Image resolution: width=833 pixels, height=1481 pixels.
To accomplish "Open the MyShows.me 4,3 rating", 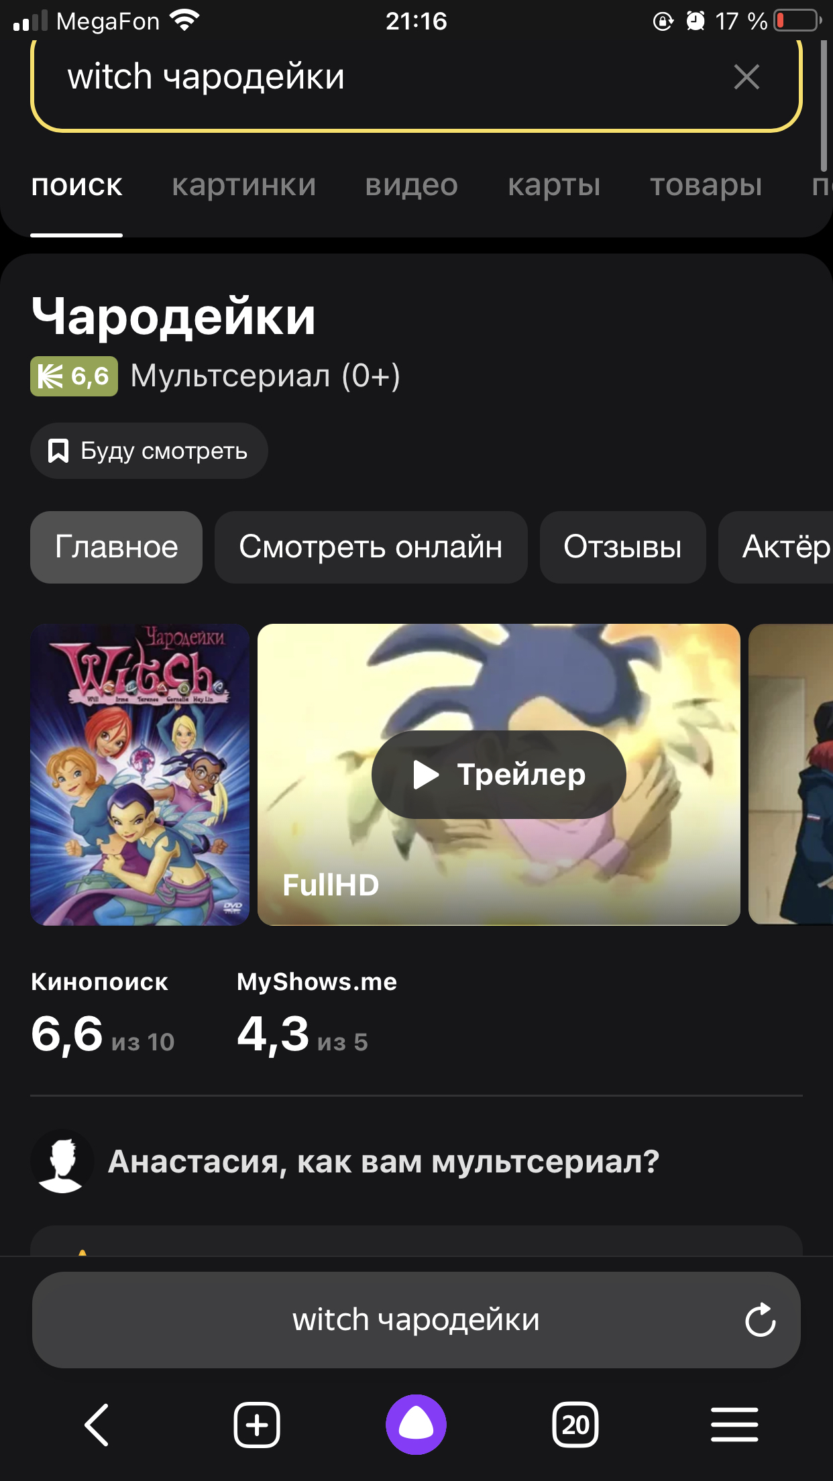I will (317, 1014).
